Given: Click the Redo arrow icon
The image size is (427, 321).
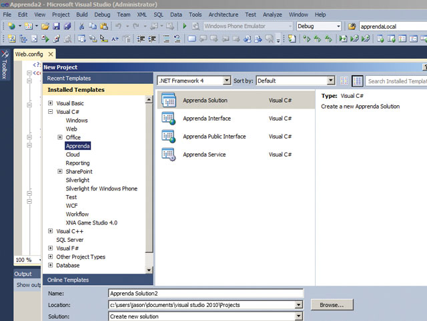Looking at the screenshot, I should [x=136, y=26].
